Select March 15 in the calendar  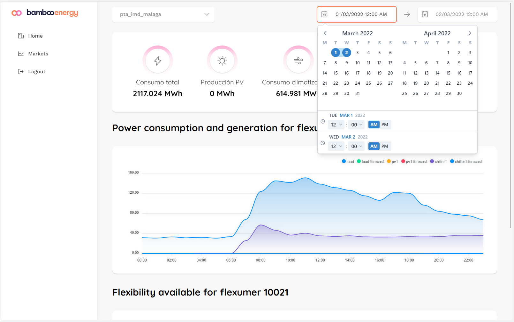coord(336,73)
